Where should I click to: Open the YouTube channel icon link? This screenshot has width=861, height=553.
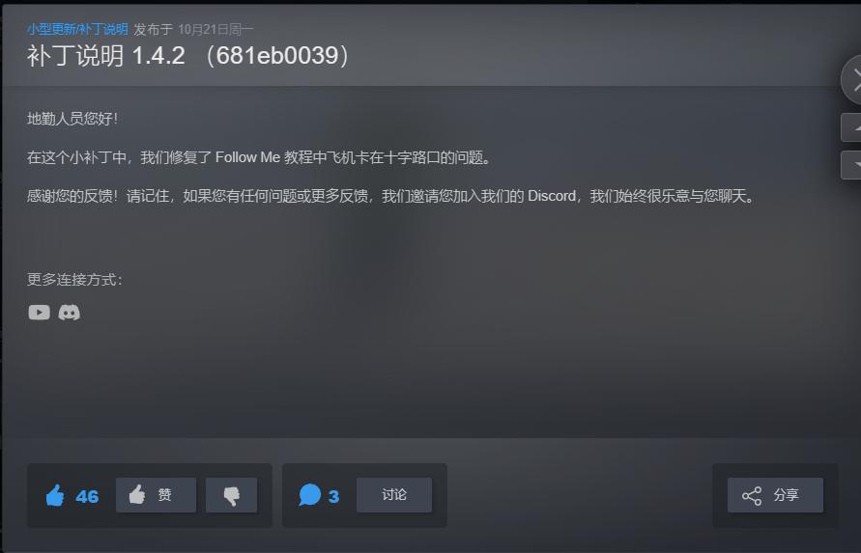coord(39,312)
